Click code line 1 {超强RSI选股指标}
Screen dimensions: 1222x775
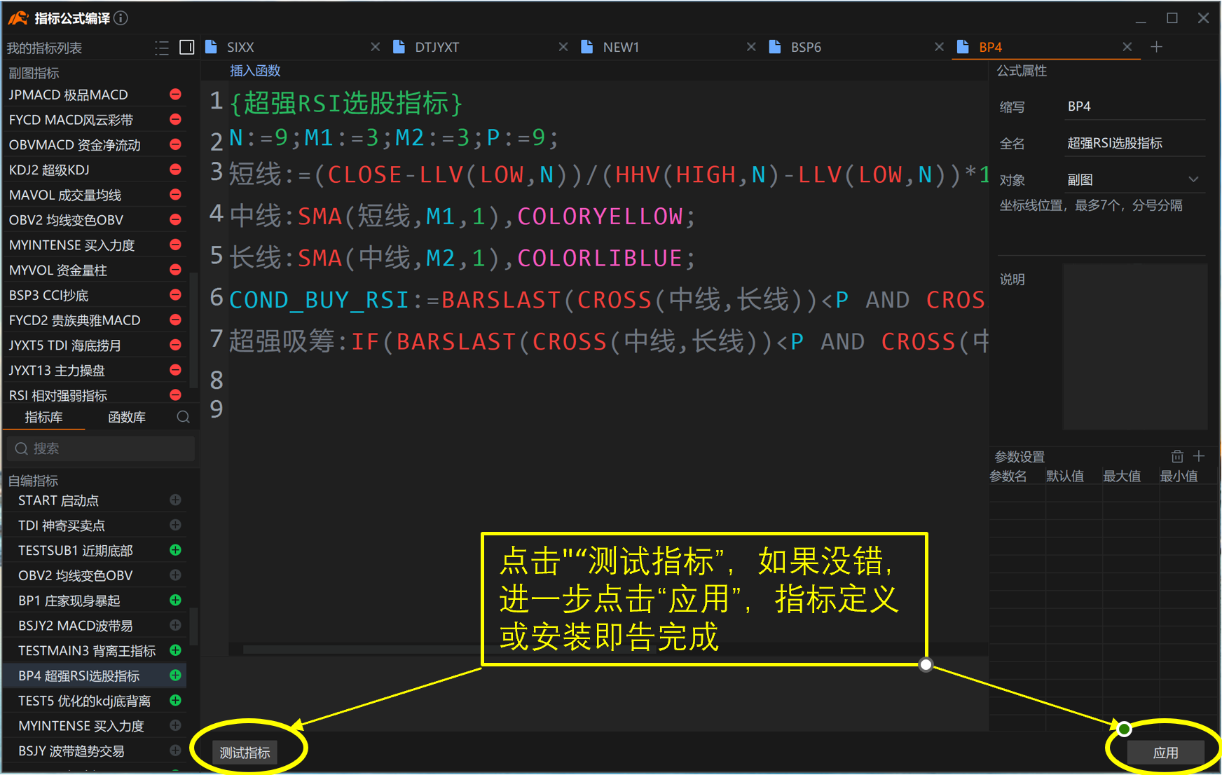tap(347, 103)
